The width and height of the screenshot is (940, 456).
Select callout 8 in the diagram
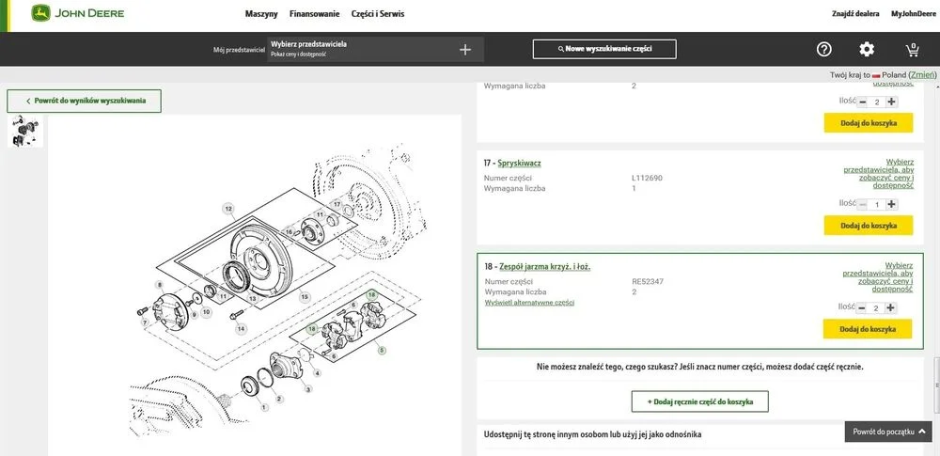pos(160,284)
